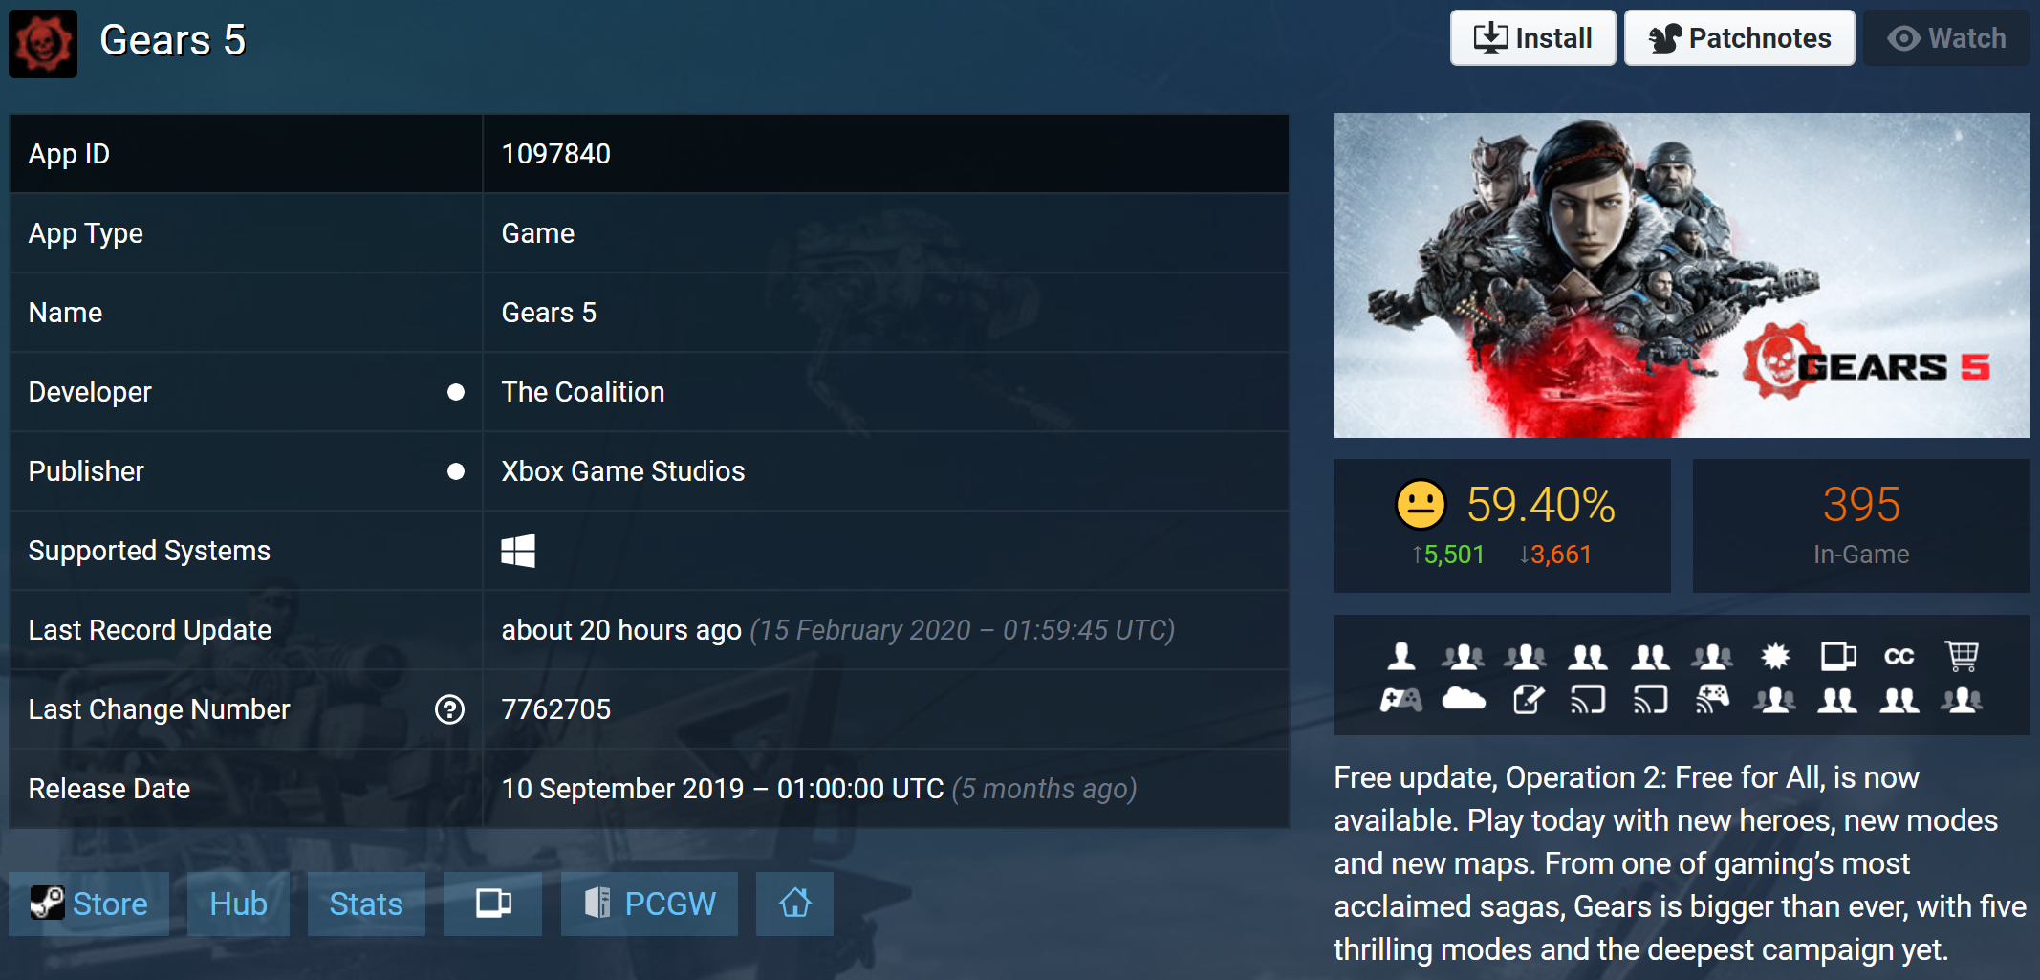Open trading cards button beside Stats
2040x980 pixels.
pos(492,904)
